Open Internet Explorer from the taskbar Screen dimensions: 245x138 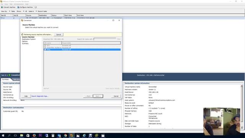pos(84,135)
